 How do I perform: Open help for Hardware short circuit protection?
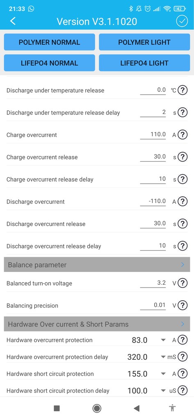tap(183, 373)
